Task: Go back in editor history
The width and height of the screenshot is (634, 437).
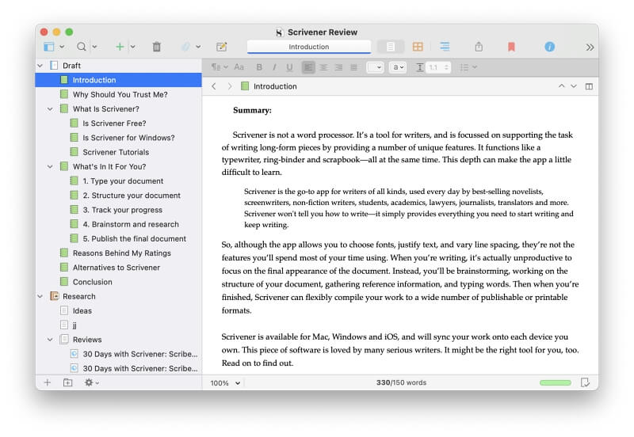Action: tap(214, 86)
